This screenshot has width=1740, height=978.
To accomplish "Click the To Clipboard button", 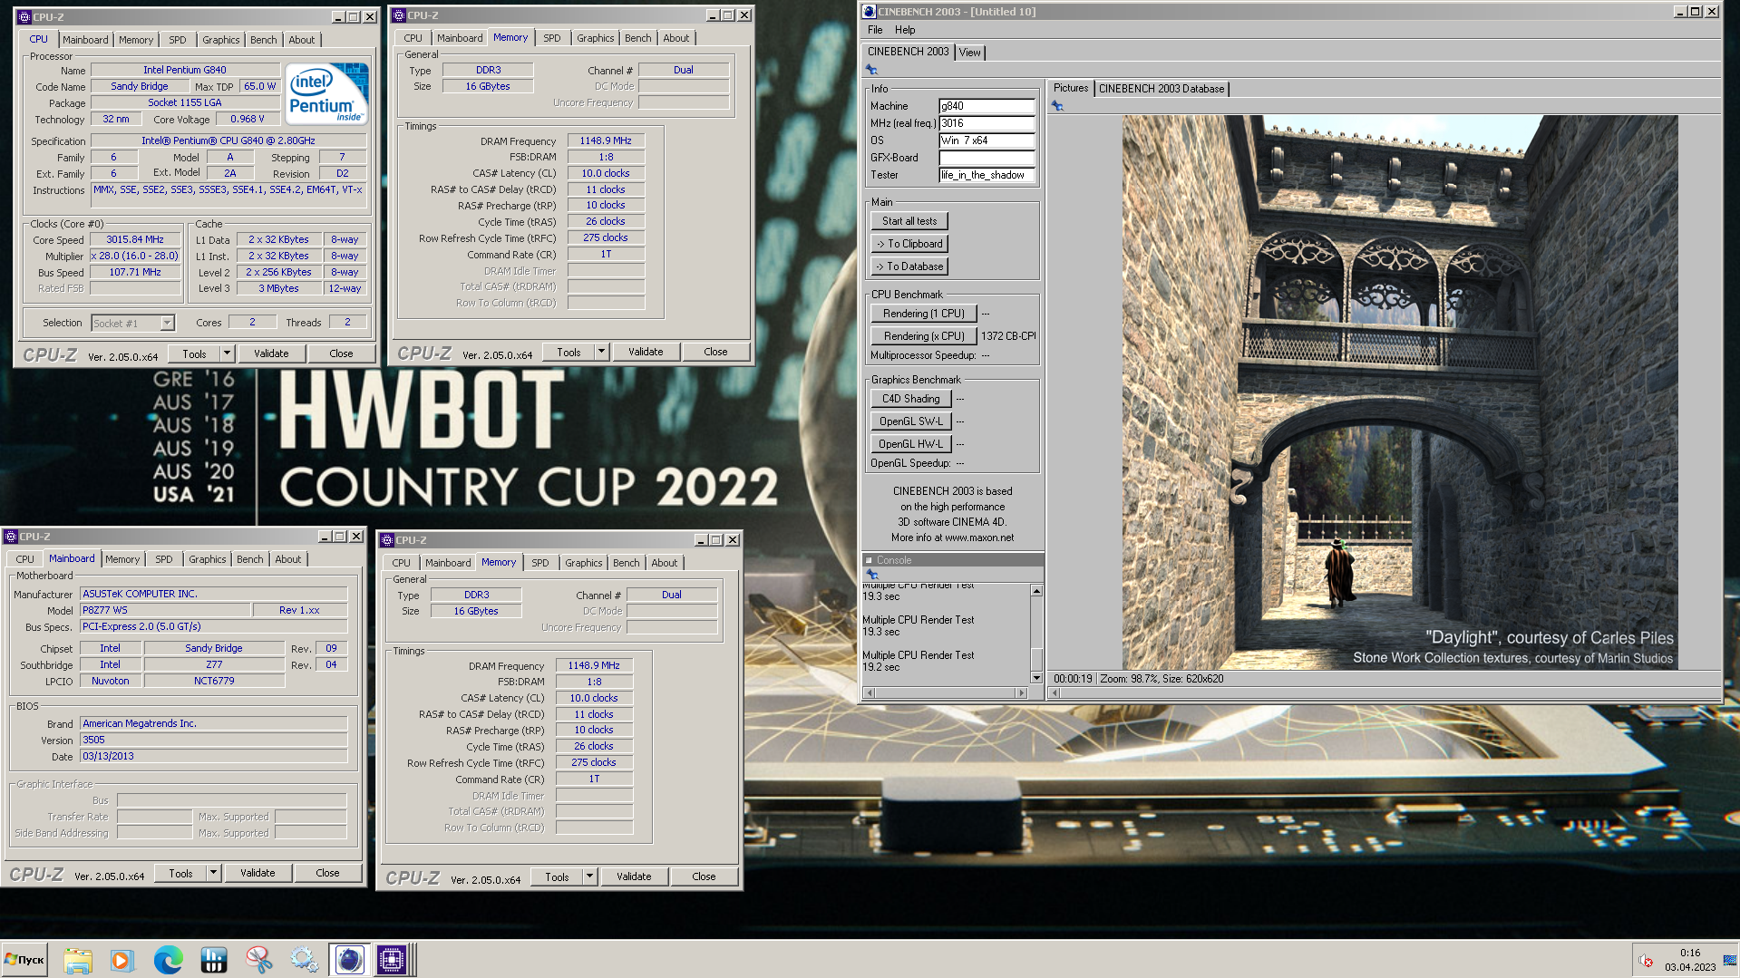I will click(909, 244).
